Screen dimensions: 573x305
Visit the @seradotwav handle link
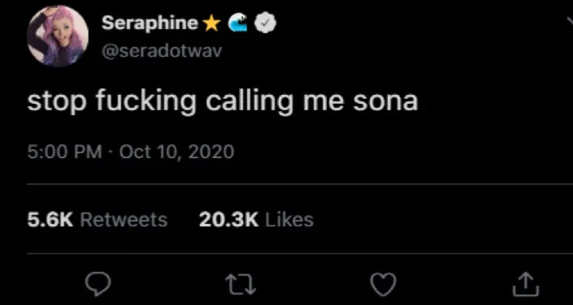[161, 51]
